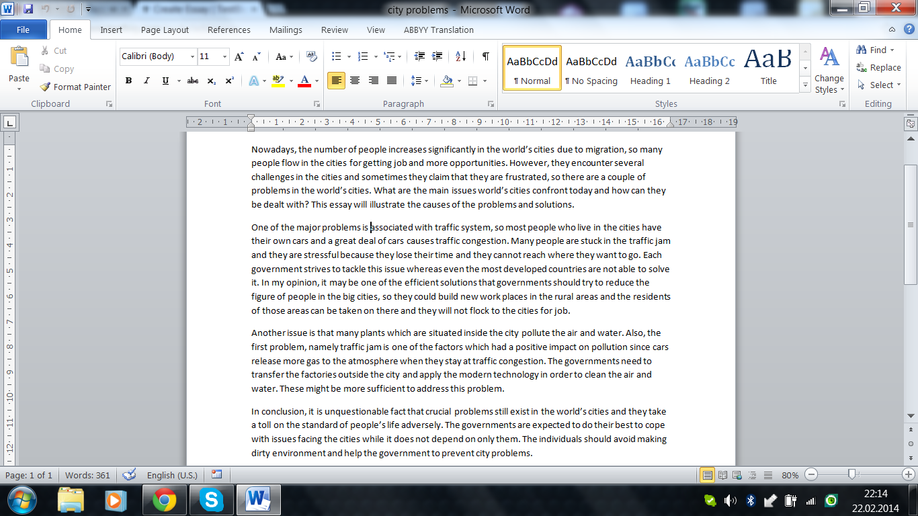Toggle Superscript formatting
This screenshot has width=918, height=516.
point(229,81)
